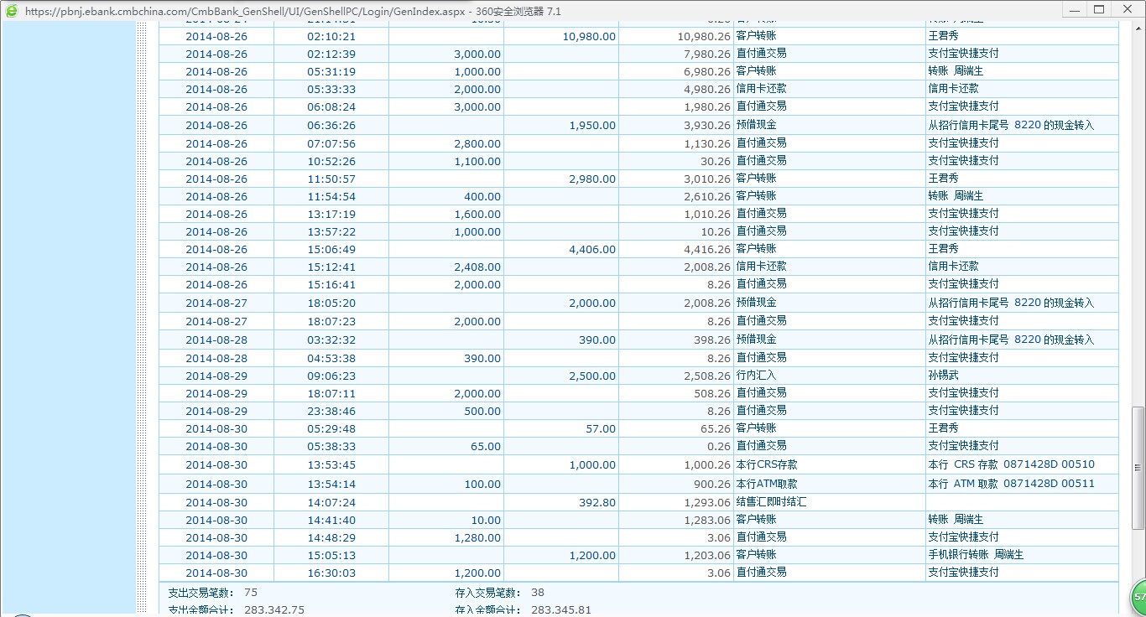Click the 本行CRS存款 transaction type cell
Screen dimensions: 1146x617
pyautogui.click(x=767, y=464)
